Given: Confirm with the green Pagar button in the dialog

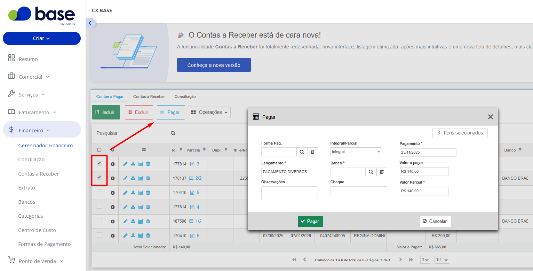Looking at the screenshot, I should click(310, 221).
